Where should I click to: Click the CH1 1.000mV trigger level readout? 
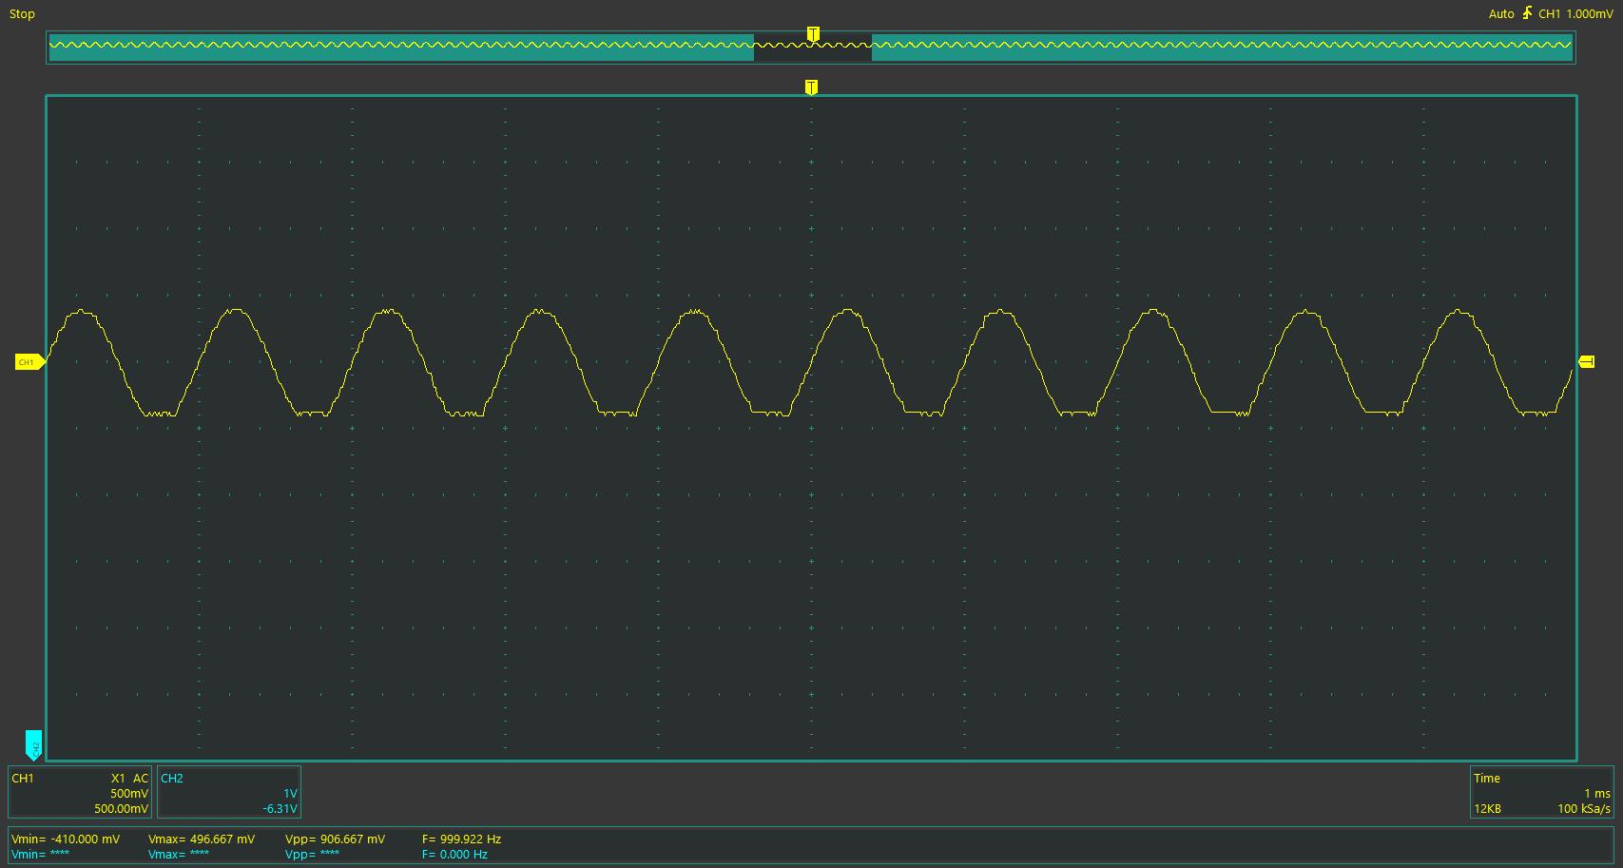[x=1575, y=14]
